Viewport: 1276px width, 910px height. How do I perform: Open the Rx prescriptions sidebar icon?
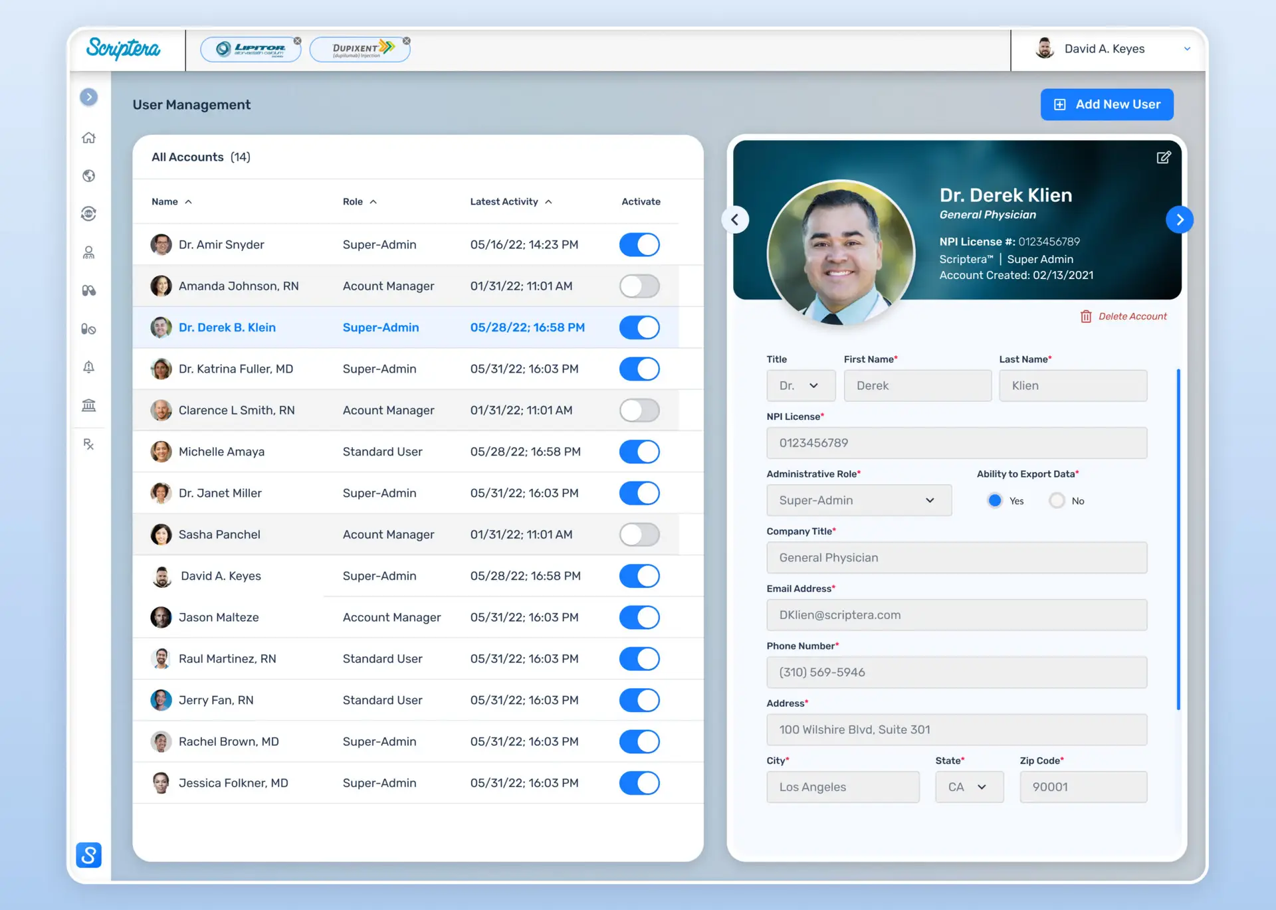point(89,444)
